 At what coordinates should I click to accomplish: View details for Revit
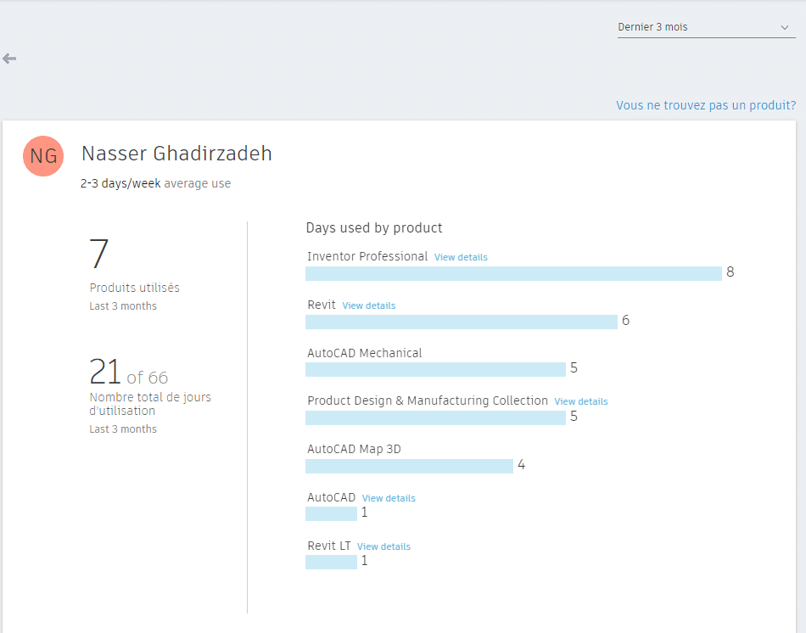(368, 305)
